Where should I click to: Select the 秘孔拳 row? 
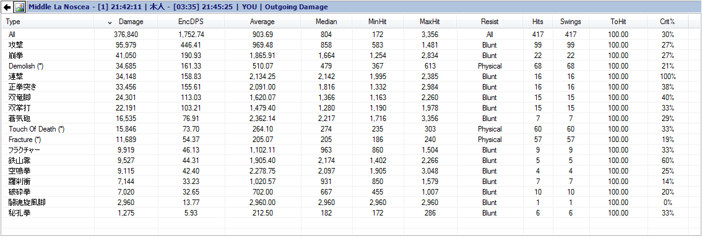point(351,212)
